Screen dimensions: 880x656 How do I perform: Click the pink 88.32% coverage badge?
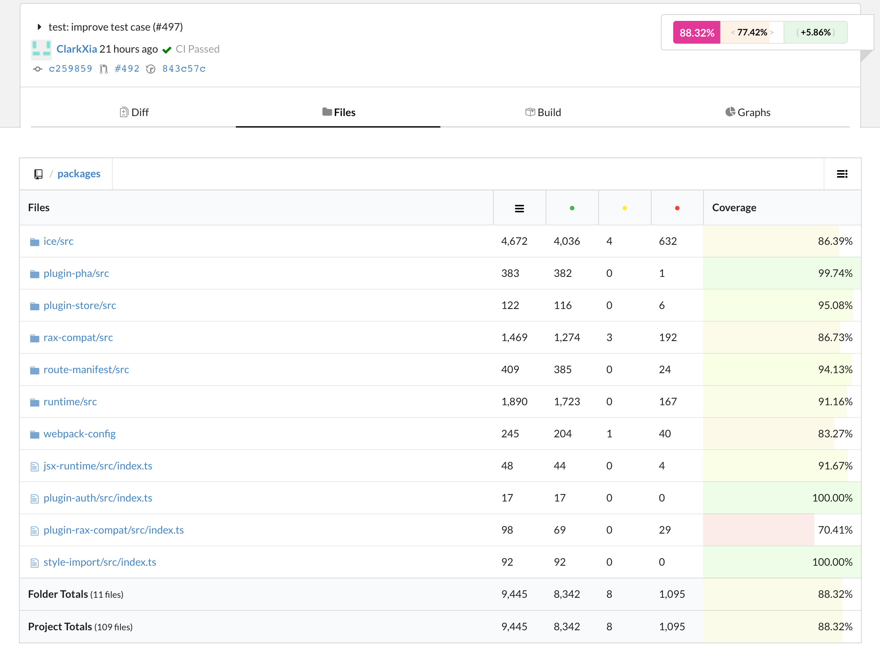[696, 32]
